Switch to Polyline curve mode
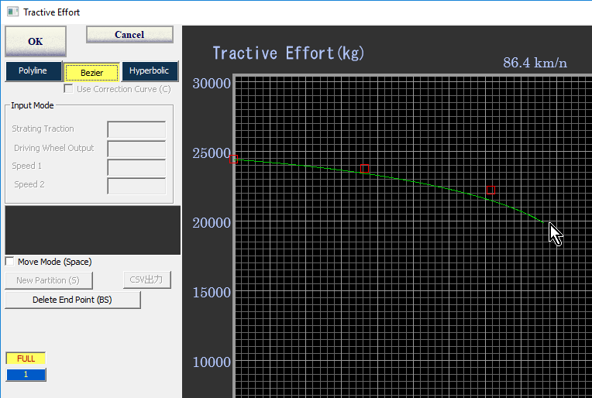Image resolution: width=592 pixels, height=398 pixels. coord(33,71)
